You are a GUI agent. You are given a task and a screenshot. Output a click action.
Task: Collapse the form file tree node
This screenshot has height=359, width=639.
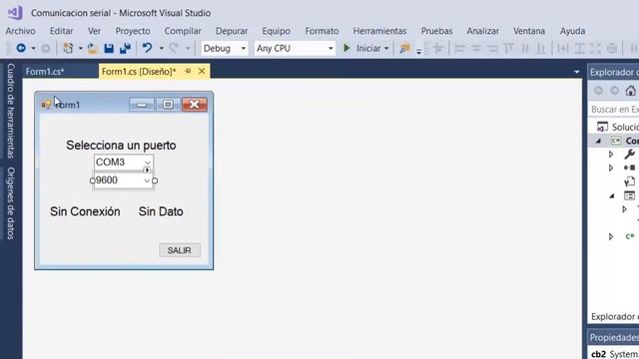[x=612, y=195]
